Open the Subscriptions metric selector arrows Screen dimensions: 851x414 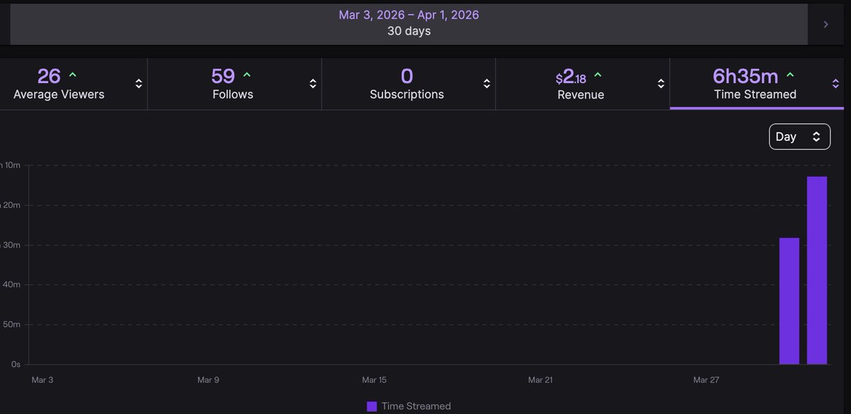coord(486,84)
